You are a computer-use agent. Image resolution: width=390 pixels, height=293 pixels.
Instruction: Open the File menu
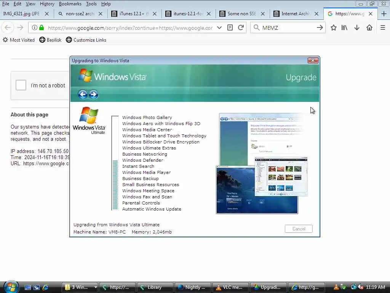tap(6, 4)
